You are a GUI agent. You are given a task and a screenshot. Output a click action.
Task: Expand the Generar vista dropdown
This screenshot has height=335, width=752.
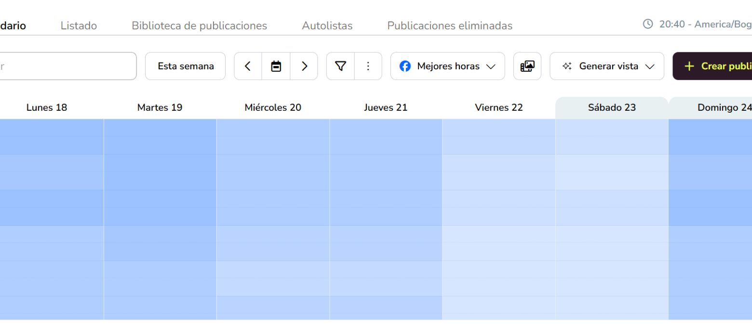(x=607, y=66)
